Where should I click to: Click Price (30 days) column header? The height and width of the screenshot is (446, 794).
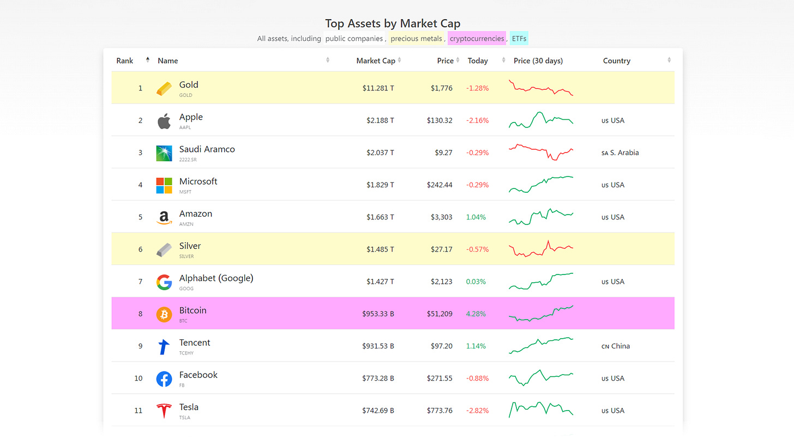click(x=538, y=61)
